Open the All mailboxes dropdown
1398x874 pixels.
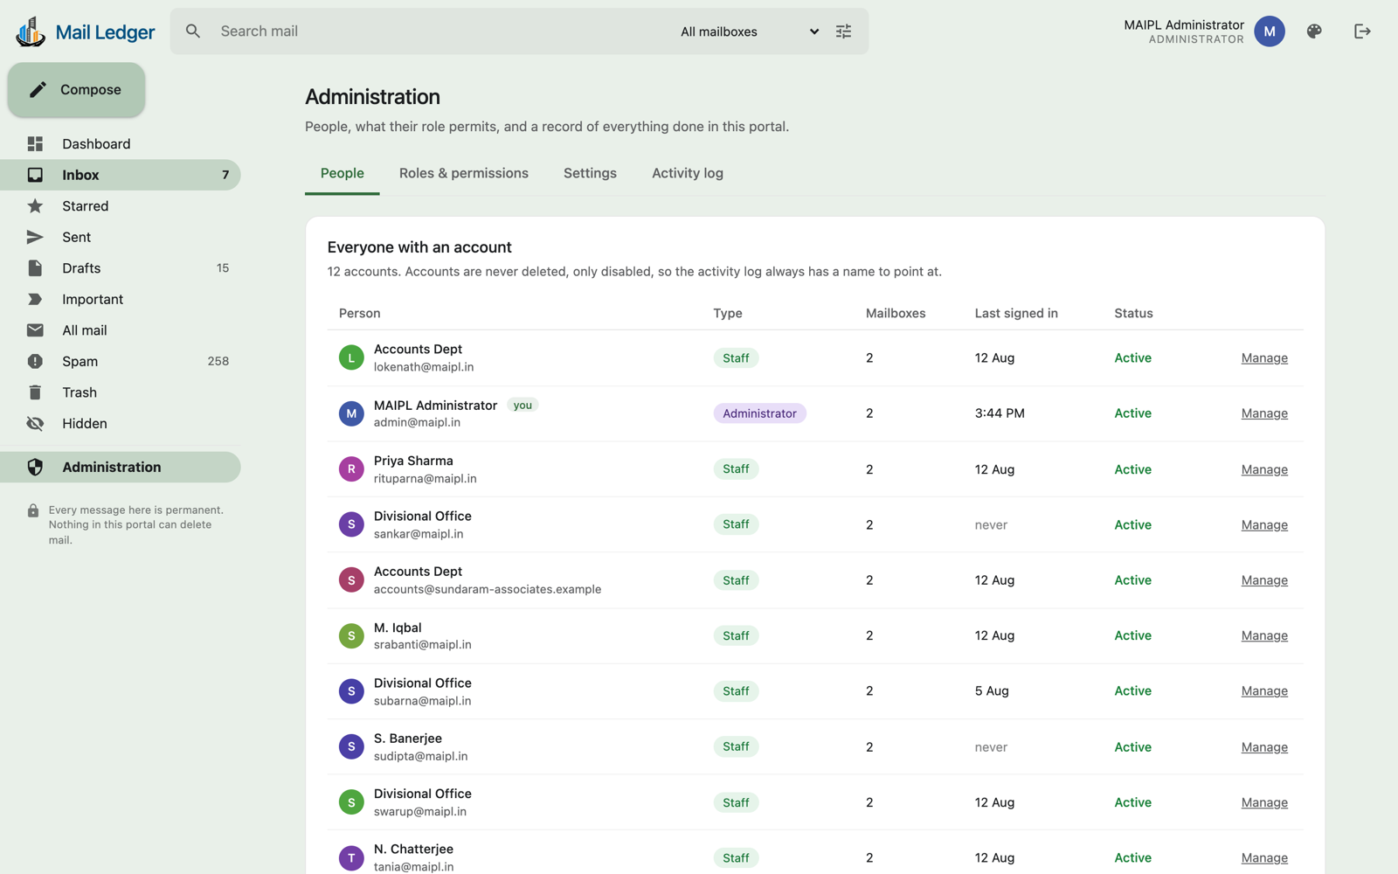(x=750, y=31)
